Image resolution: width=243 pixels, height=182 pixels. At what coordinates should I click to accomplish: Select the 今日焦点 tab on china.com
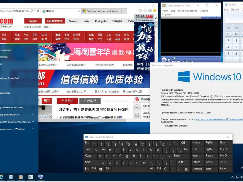(67, 101)
